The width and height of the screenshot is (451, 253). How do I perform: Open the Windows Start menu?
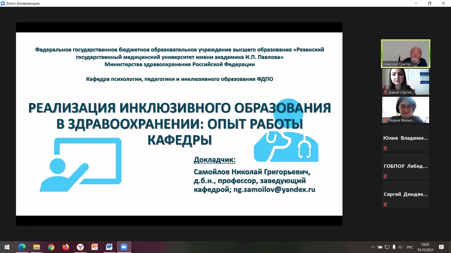[x=7, y=247]
